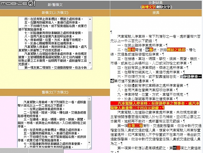Click diff line 七、於路邊劃有停放車輛線
Viewport: 203px width, 153px height.
coord(153,85)
